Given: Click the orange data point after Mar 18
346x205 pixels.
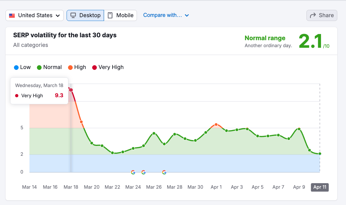Looking at the screenshot, I should pos(81,122).
